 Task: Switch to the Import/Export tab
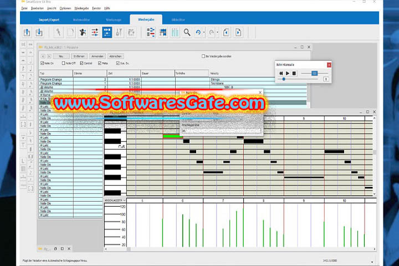coord(49,19)
